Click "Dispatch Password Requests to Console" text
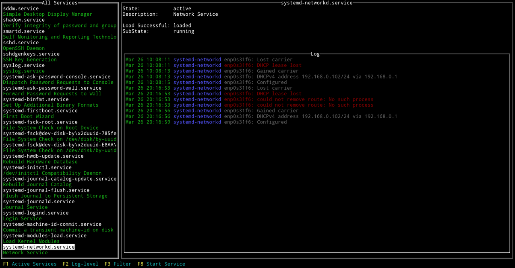Viewport: 515px width, 268px height. (x=58, y=82)
